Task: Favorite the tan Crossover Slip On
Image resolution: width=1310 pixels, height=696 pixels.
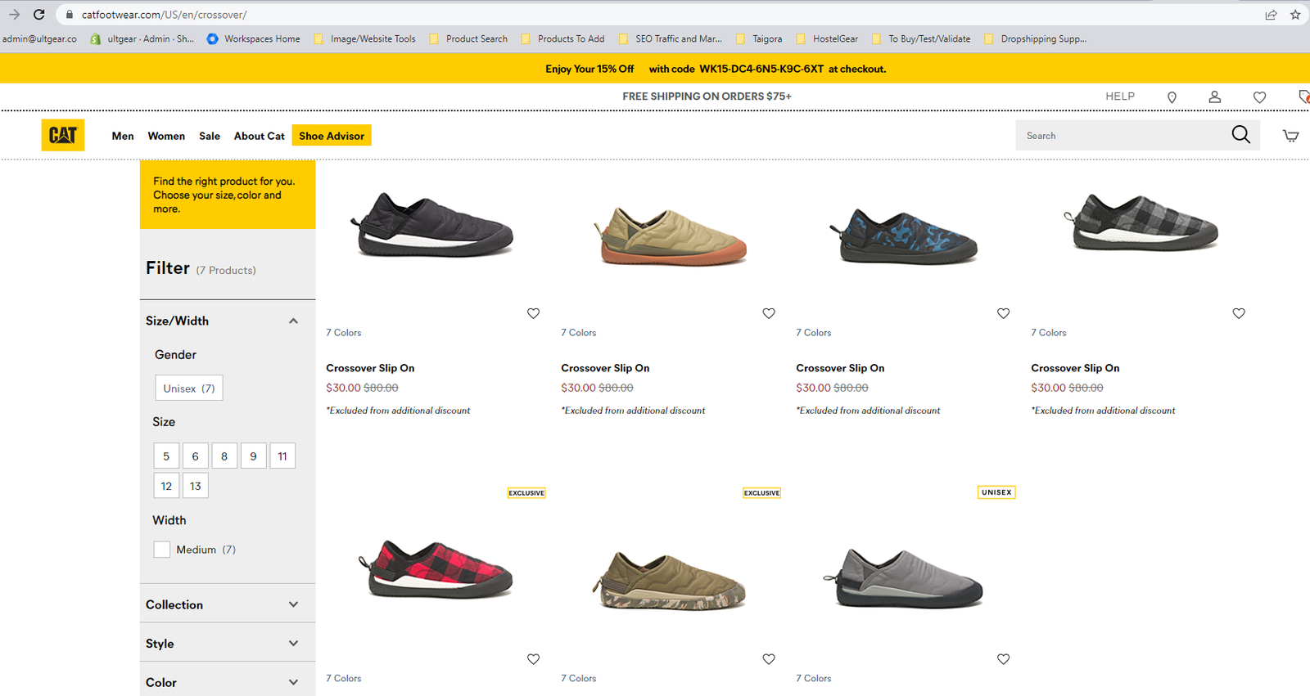Action: click(769, 313)
